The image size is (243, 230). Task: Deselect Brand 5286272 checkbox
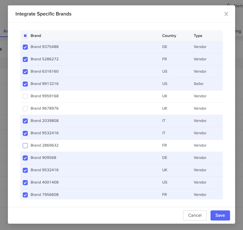tap(25, 59)
